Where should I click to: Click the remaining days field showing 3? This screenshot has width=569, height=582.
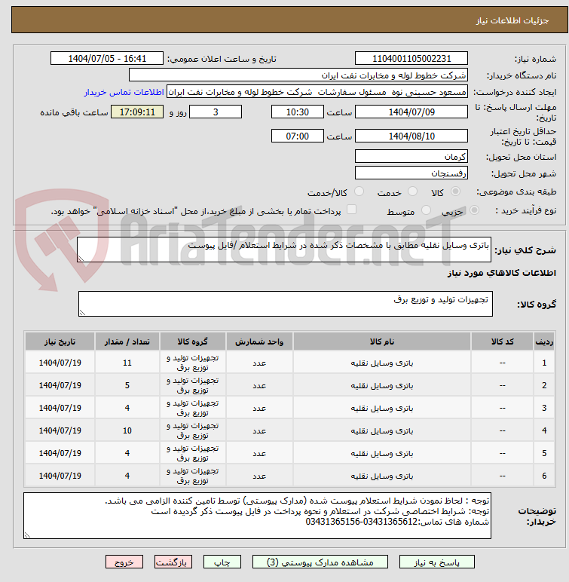click(x=216, y=112)
